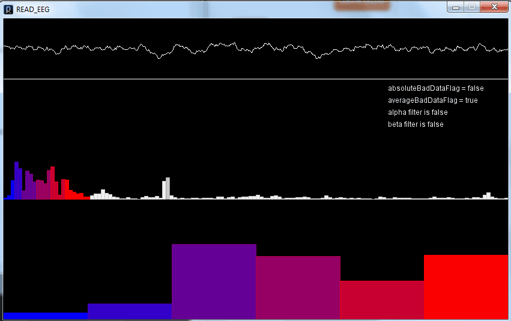Close the READ_EEG window
511x321 pixels.
click(494, 7)
